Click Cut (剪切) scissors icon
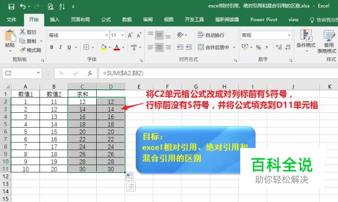338x202 pixels. (22, 32)
